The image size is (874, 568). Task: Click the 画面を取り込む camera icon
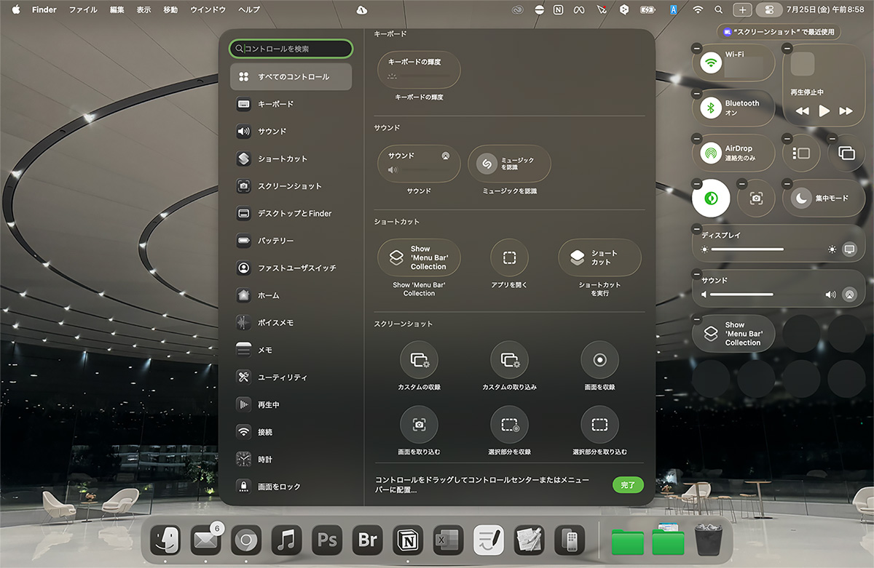click(419, 425)
